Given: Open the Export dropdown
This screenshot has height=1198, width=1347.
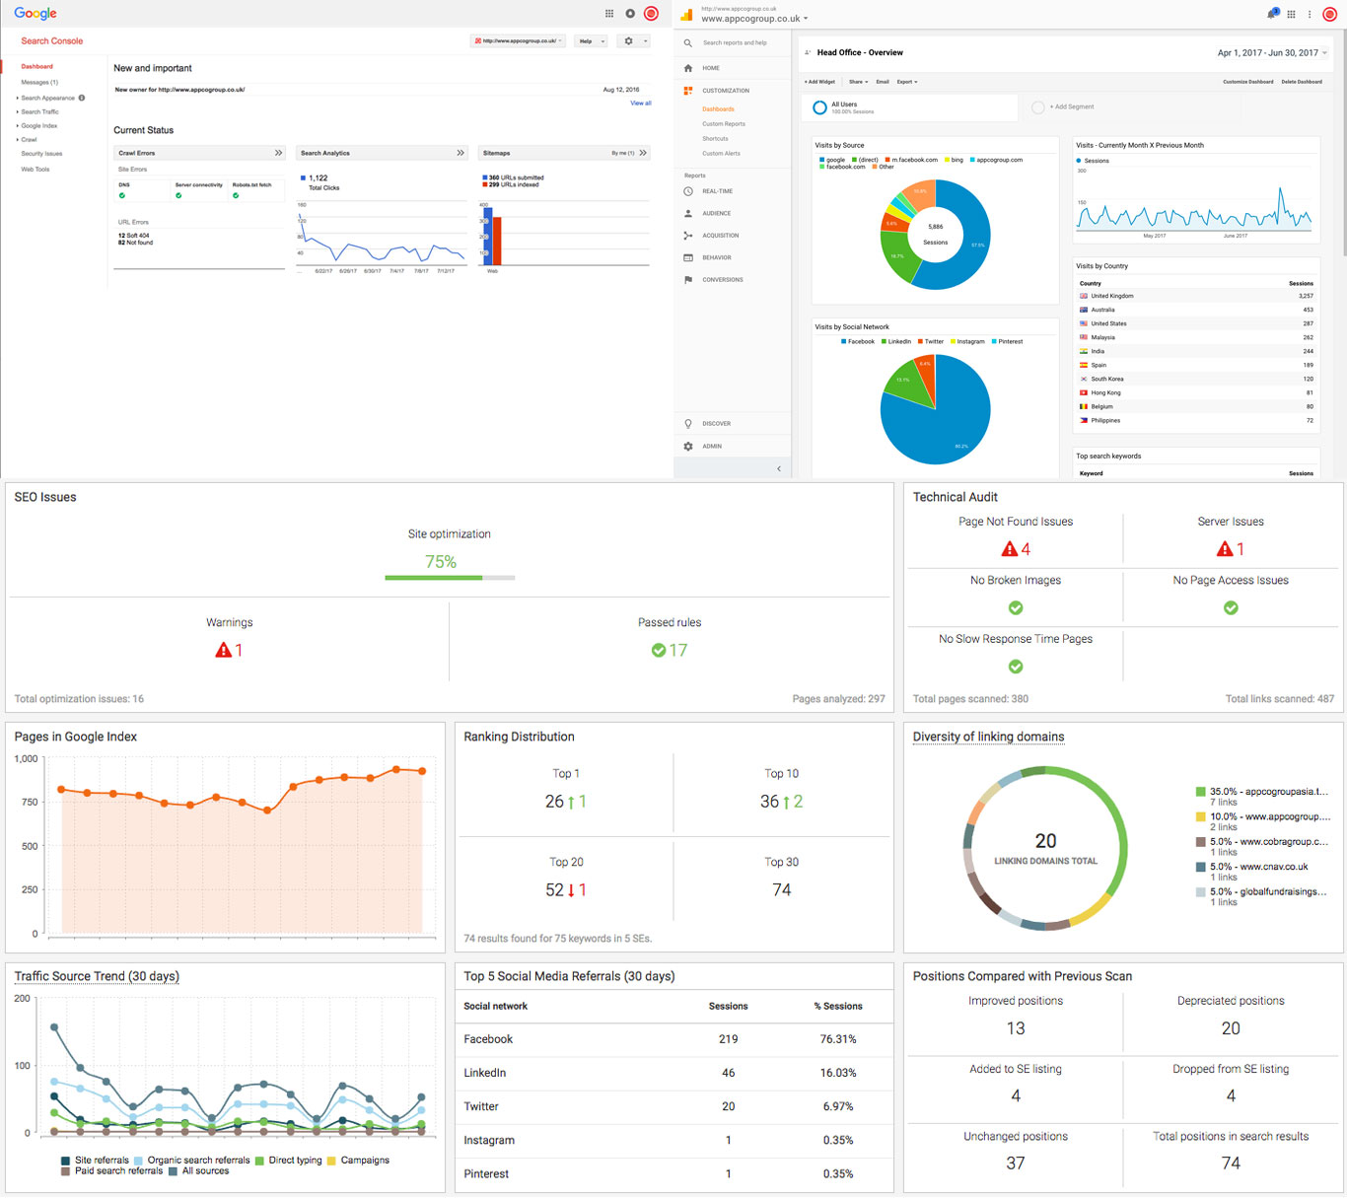Looking at the screenshot, I should click(906, 82).
